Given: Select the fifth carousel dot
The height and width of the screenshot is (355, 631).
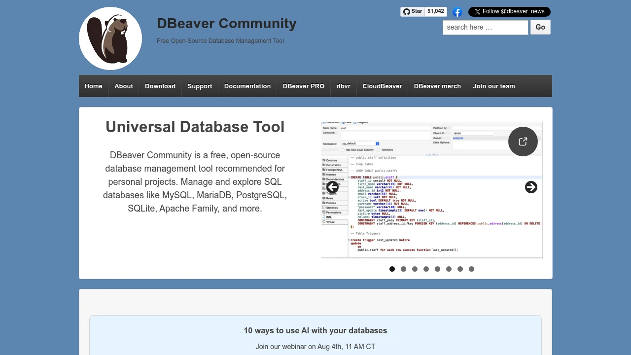Looking at the screenshot, I should [x=437, y=269].
